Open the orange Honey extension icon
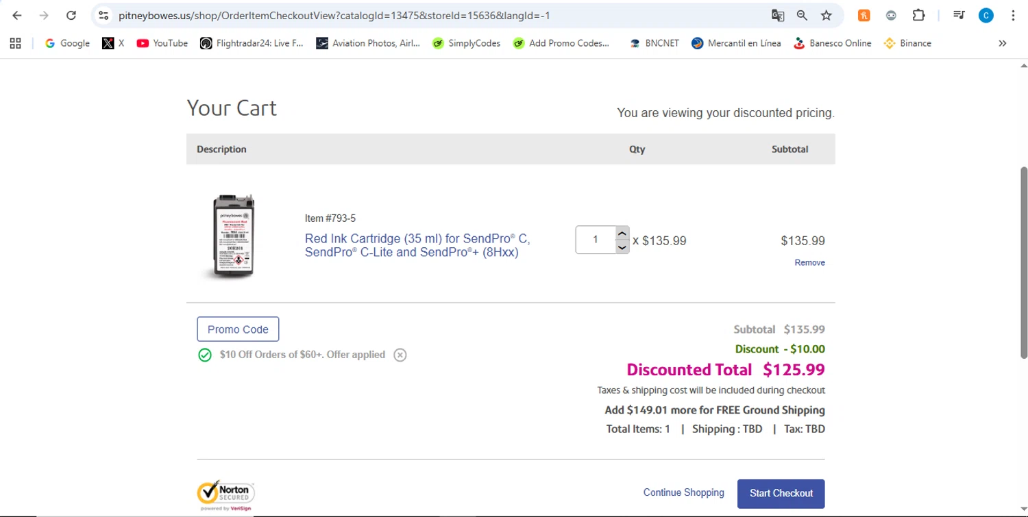The height and width of the screenshot is (517, 1028). click(x=864, y=15)
